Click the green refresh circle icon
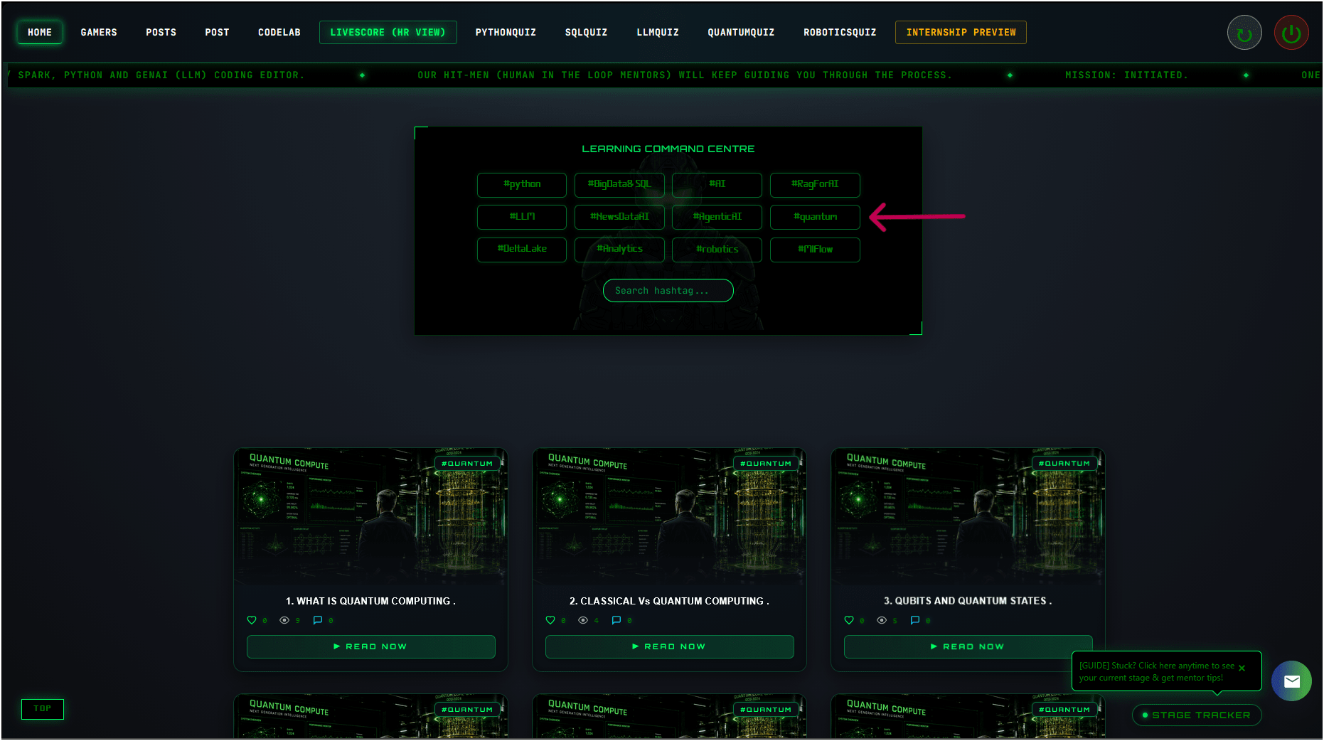This screenshot has width=1324, height=741. 1244,33
